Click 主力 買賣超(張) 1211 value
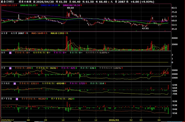 click(29, 83)
